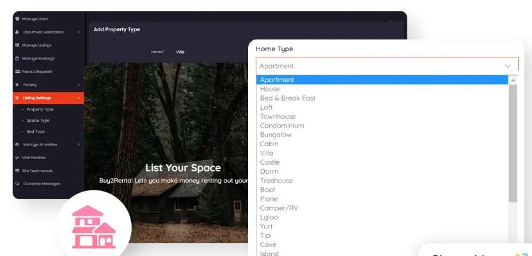Viewport: 532px width, 256px height.
Task: Select the Property Type submenu item
Action: click(40, 109)
